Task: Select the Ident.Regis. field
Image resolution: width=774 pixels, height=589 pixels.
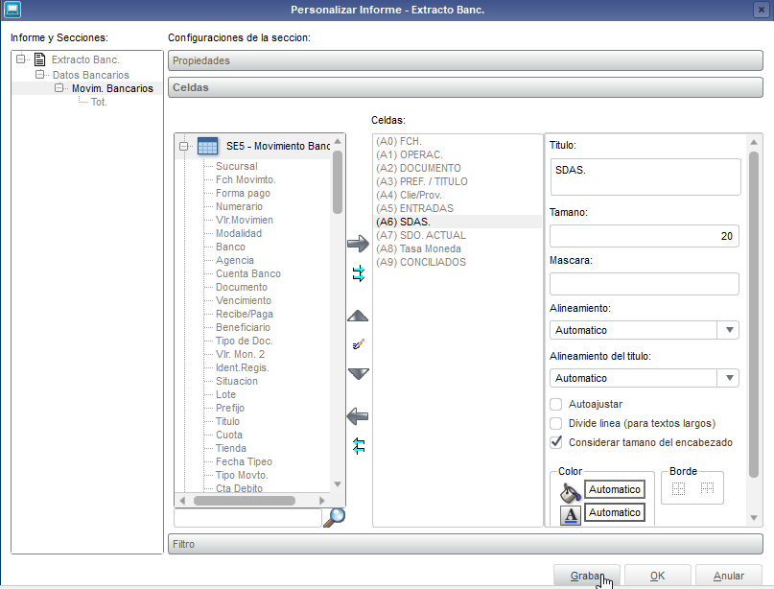Action: 243,367
